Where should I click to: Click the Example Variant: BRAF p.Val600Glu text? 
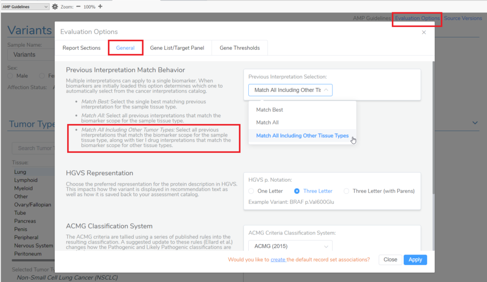[x=291, y=202]
